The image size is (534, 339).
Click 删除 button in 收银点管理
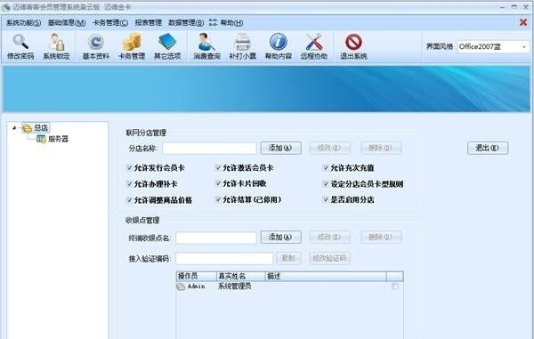(x=381, y=238)
